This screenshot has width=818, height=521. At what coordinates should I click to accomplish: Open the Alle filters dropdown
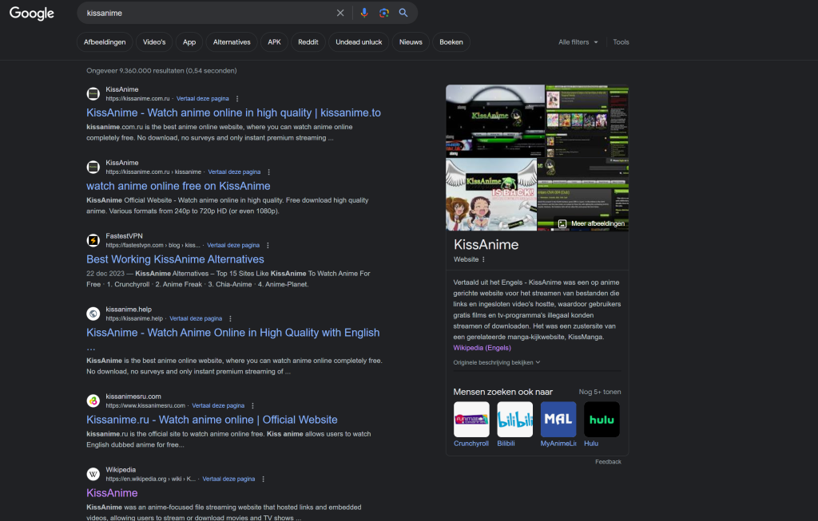(x=578, y=42)
